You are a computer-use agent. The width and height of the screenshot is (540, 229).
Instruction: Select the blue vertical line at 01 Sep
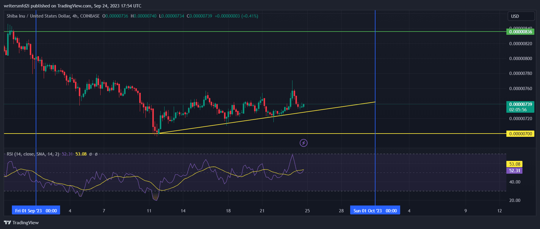(x=36, y=89)
